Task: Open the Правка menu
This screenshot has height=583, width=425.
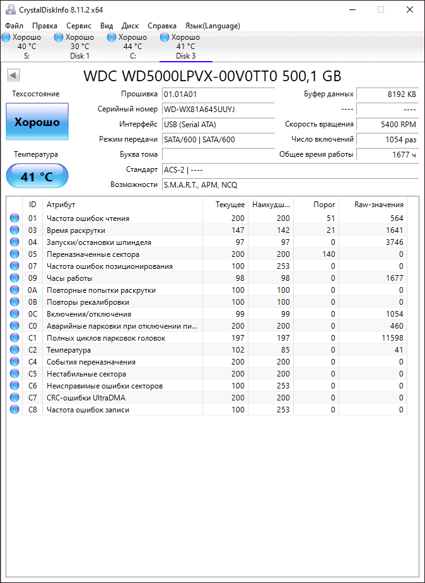Action: tap(45, 26)
